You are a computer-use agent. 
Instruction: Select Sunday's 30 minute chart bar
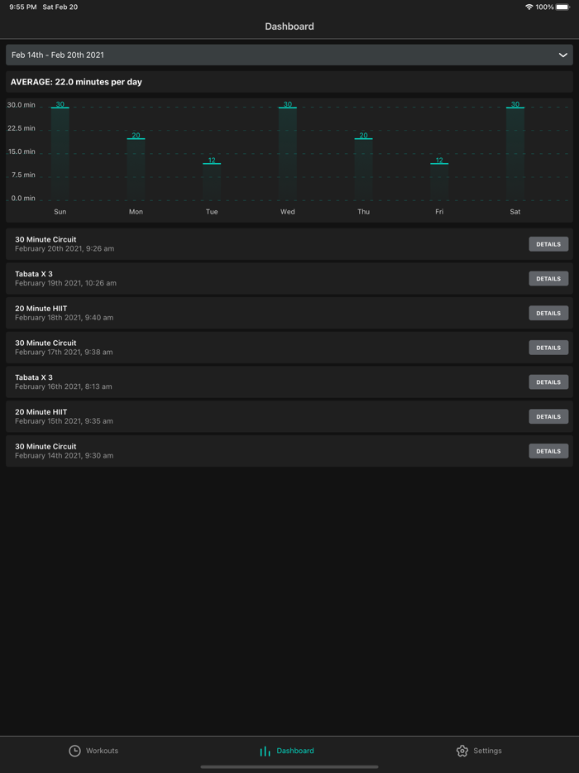60,153
